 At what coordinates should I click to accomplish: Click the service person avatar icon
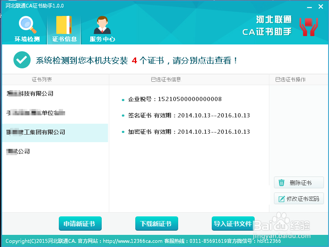point(102,25)
